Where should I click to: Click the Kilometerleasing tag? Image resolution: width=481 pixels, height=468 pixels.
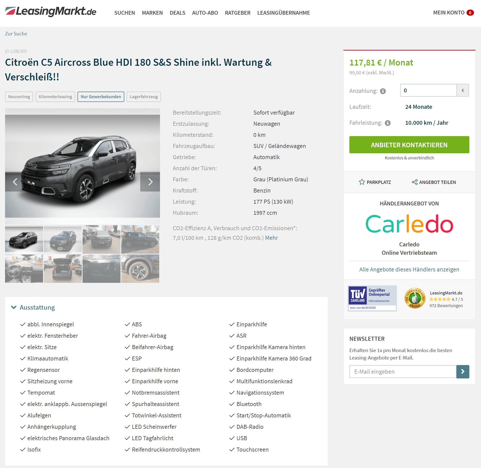[x=55, y=97]
